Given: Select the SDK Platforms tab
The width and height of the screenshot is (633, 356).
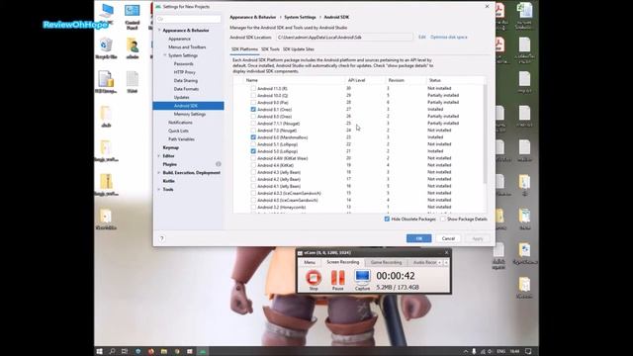Looking at the screenshot, I should point(244,49).
